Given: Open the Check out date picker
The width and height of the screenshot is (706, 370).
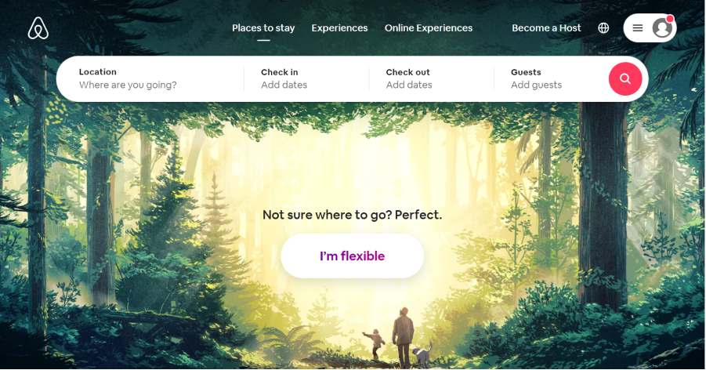Looking at the screenshot, I should [431, 79].
